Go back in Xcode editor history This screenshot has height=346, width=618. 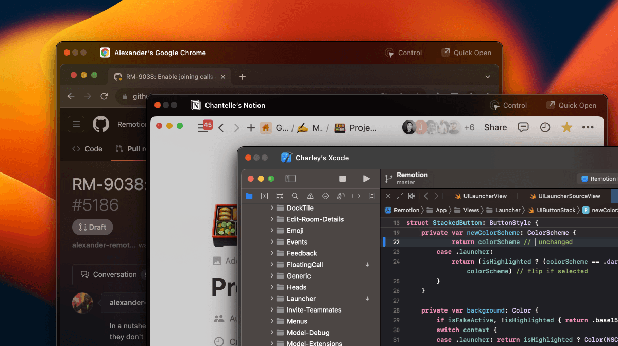pyautogui.click(x=426, y=196)
